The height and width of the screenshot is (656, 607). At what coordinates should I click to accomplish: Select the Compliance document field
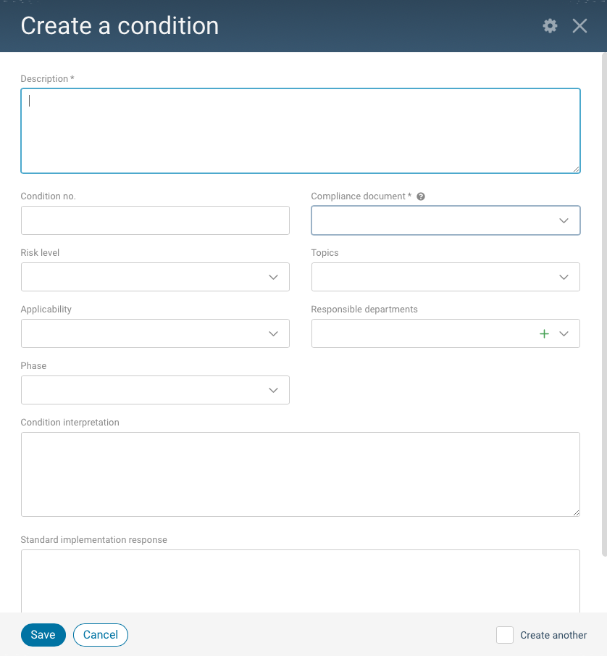click(x=435, y=220)
